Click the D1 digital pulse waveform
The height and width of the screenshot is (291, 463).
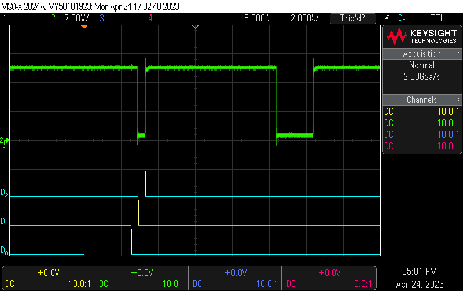click(x=135, y=212)
